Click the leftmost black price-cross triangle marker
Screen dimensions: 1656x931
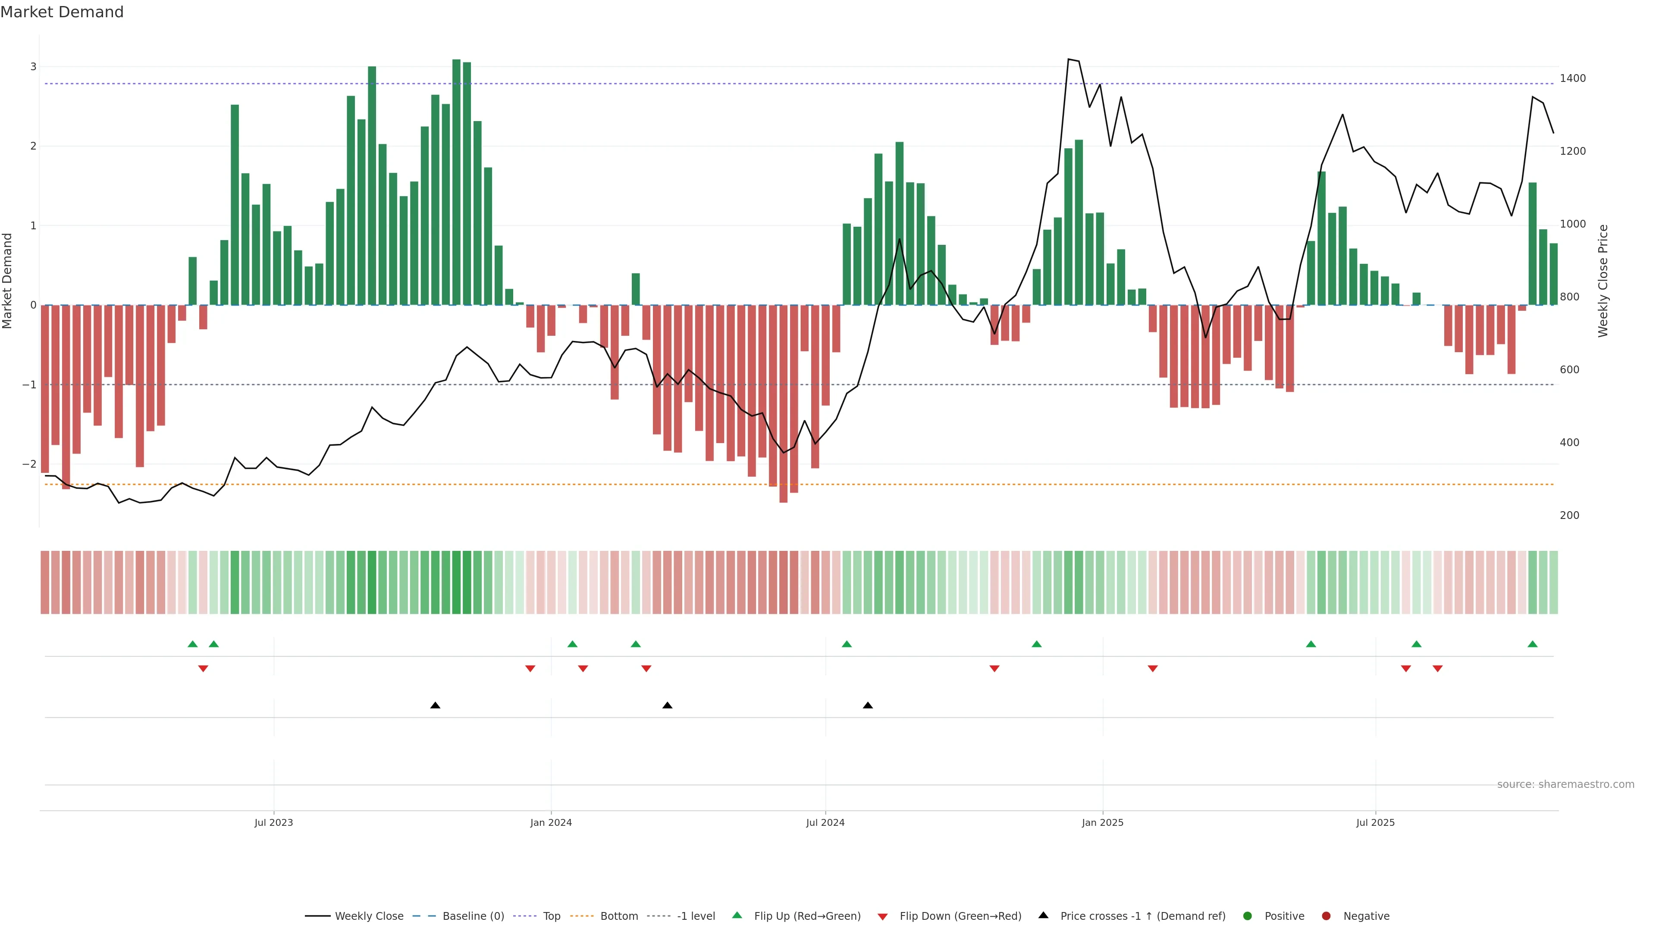435,706
